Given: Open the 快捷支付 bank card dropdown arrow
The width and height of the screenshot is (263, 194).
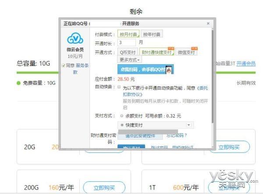Looking at the screenshot, I should point(188,125).
